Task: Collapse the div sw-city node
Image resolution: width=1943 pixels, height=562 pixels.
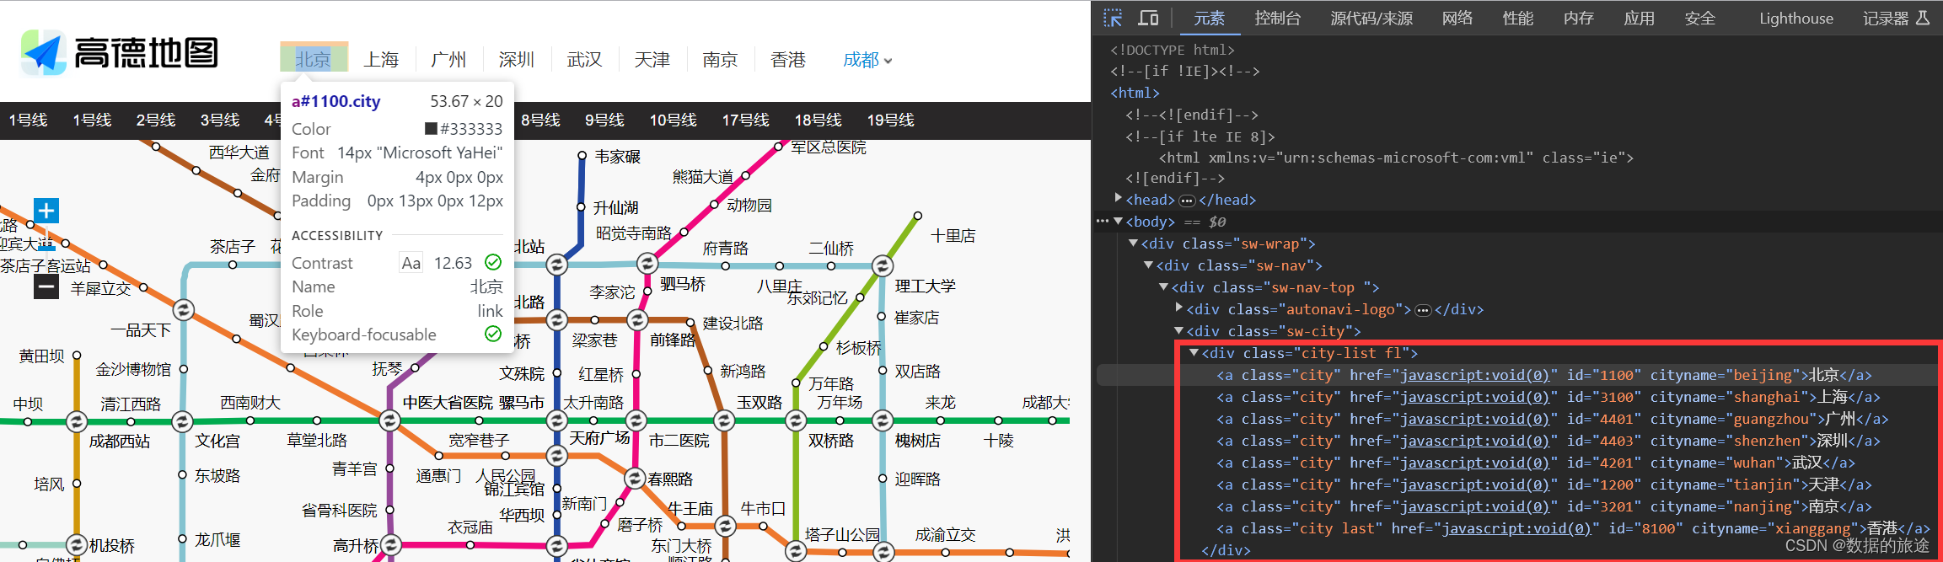Action: [1179, 331]
